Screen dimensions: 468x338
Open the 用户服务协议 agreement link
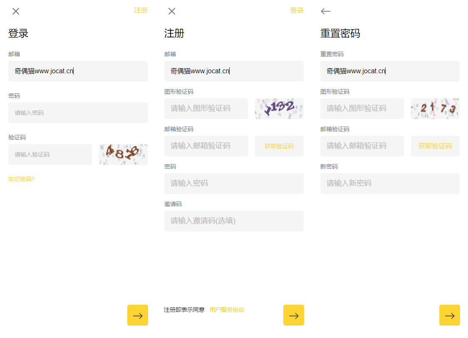(227, 310)
